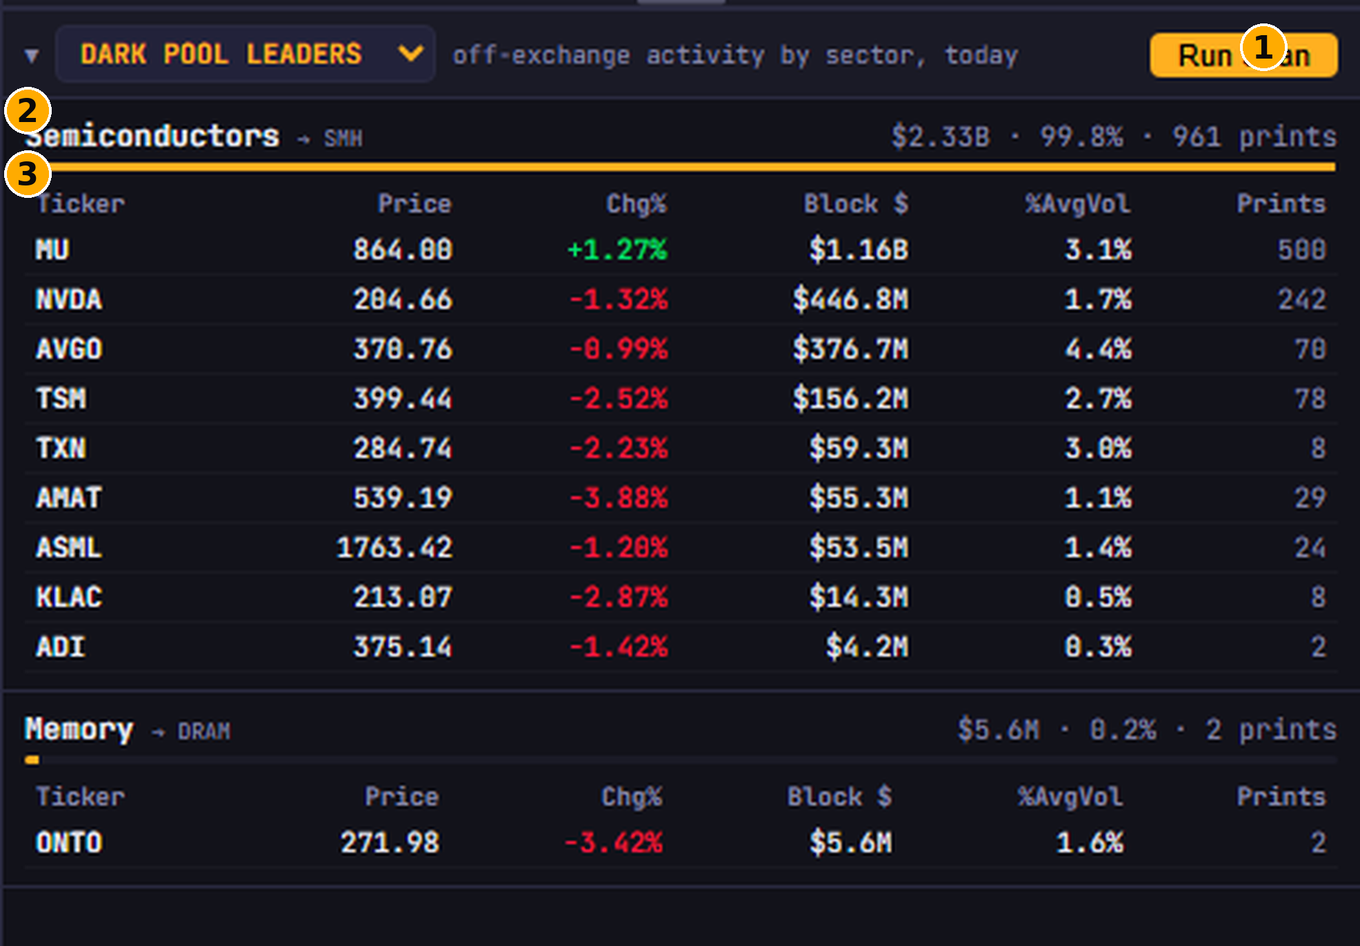Click the subtitle off-exchange activity by sector

coord(735,55)
